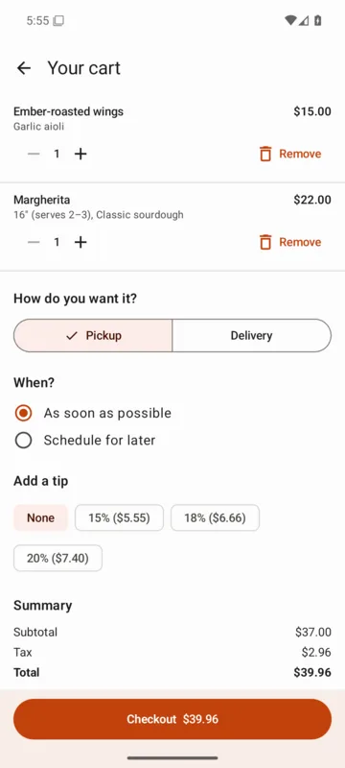345x768 pixels.
Task: Click the Wi-Fi status bar icon
Action: point(290,20)
